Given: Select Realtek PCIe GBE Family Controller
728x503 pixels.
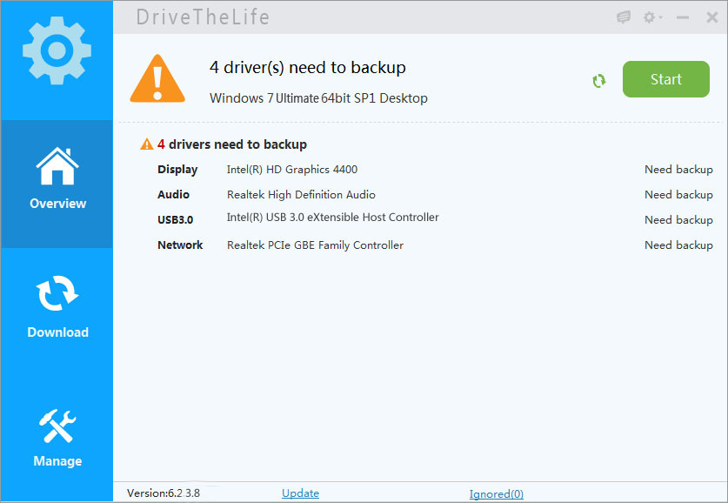Looking at the screenshot, I should (315, 245).
